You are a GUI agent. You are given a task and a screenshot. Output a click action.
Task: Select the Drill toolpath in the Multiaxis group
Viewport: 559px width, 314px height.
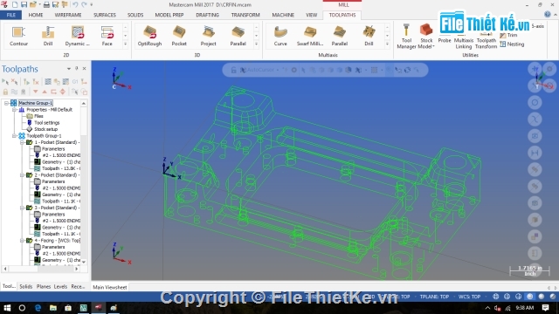tap(369, 36)
